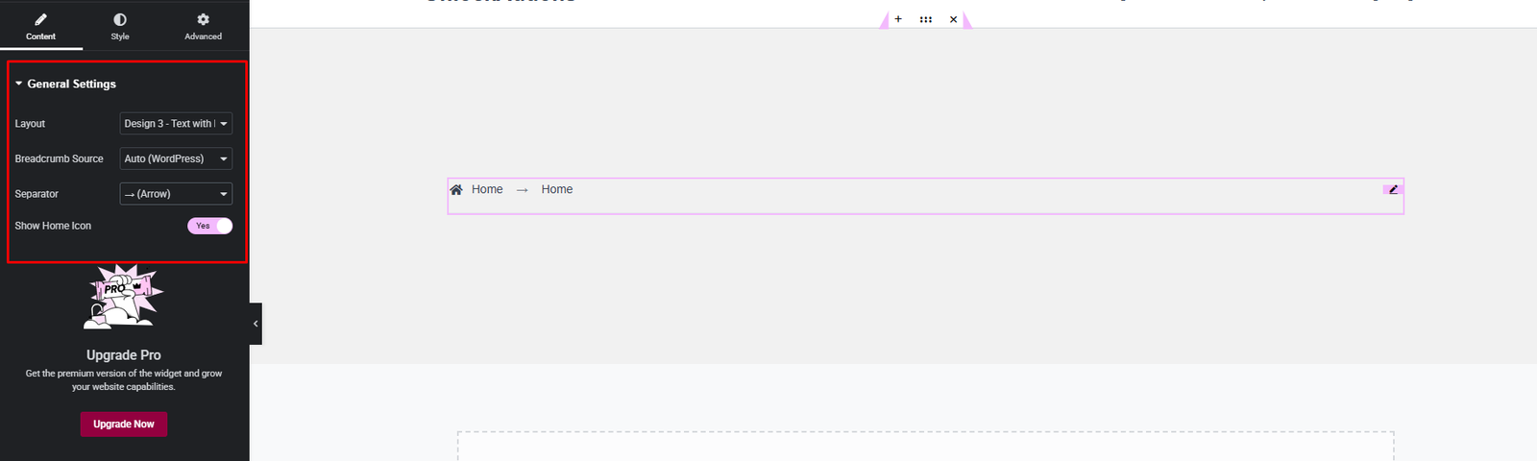Select the last Home breadcrumb item

pyautogui.click(x=556, y=190)
